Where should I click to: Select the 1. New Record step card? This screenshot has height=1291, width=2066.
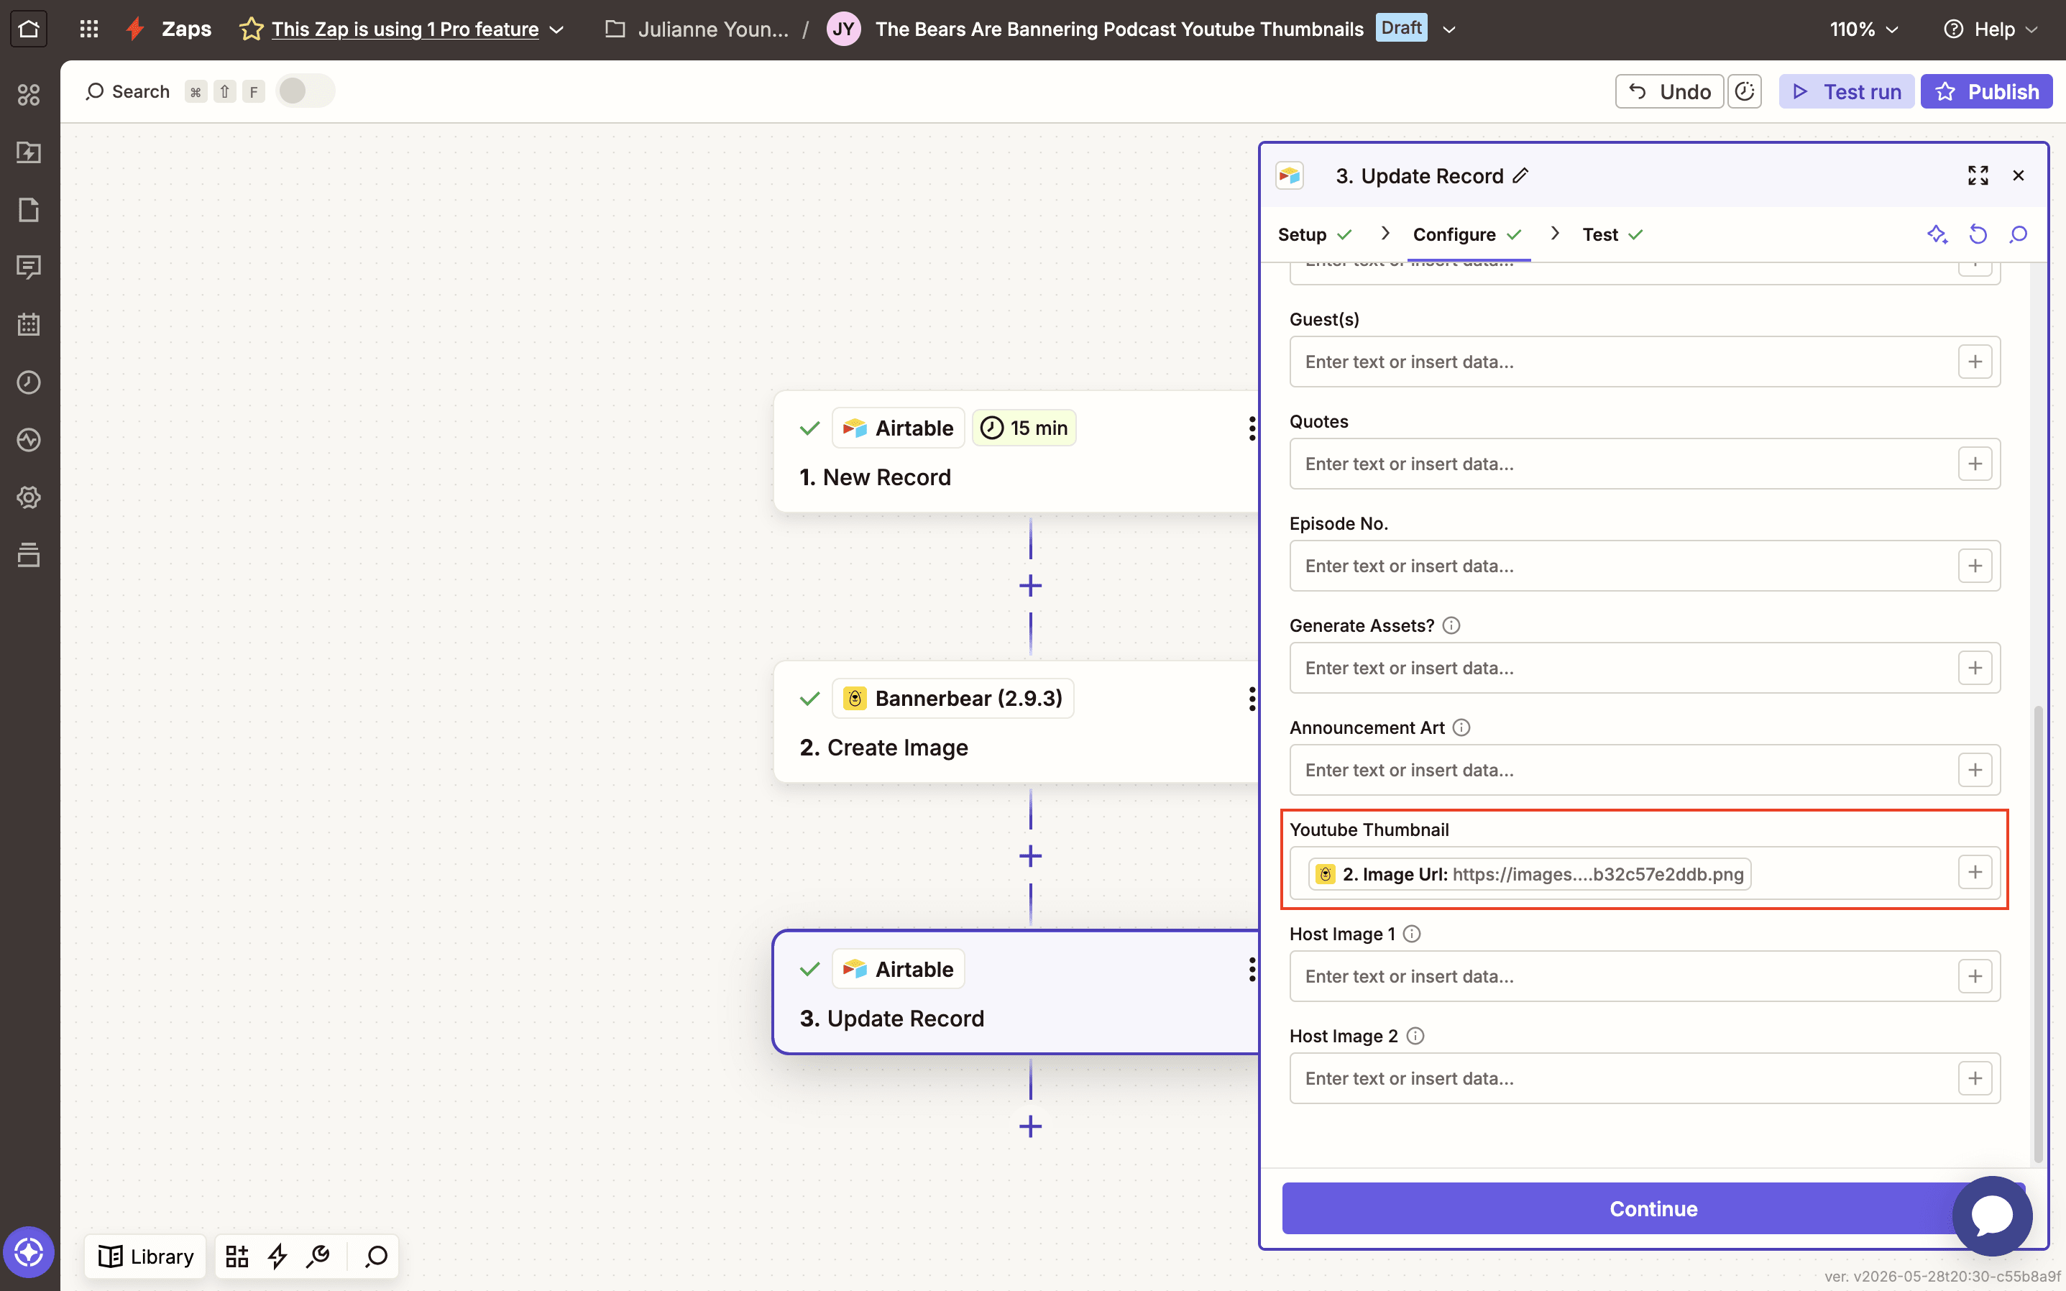(1016, 451)
